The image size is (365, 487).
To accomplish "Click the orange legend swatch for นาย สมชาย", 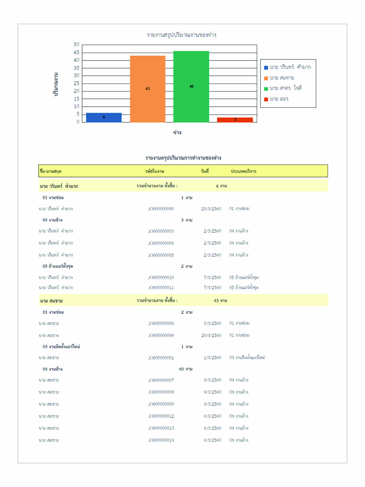I will [266, 78].
